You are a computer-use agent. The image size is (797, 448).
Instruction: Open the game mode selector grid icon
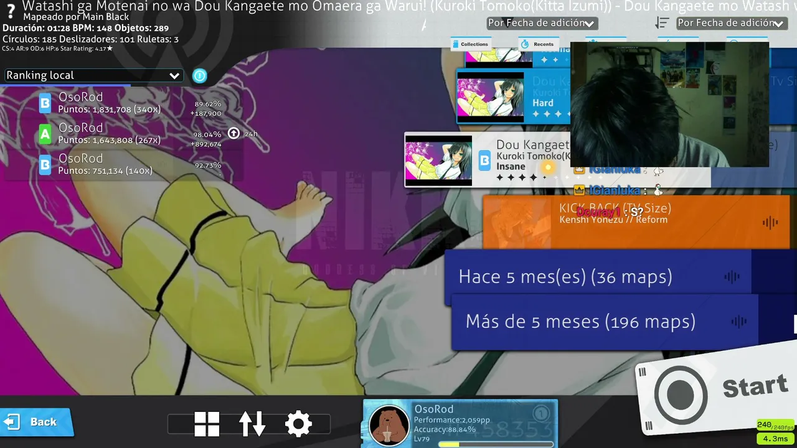point(207,424)
